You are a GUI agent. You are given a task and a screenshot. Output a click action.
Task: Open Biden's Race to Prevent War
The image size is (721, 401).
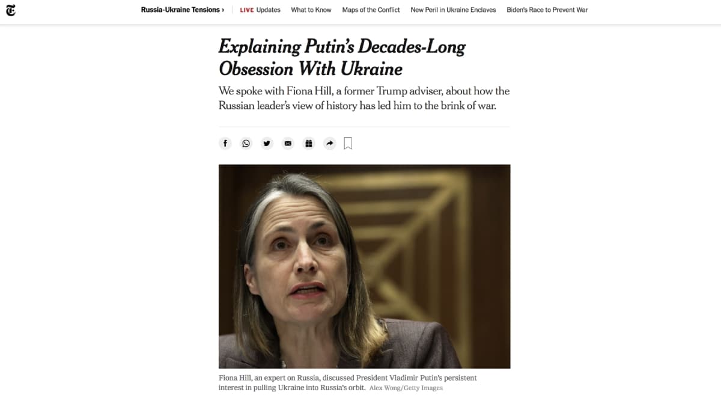[547, 10]
